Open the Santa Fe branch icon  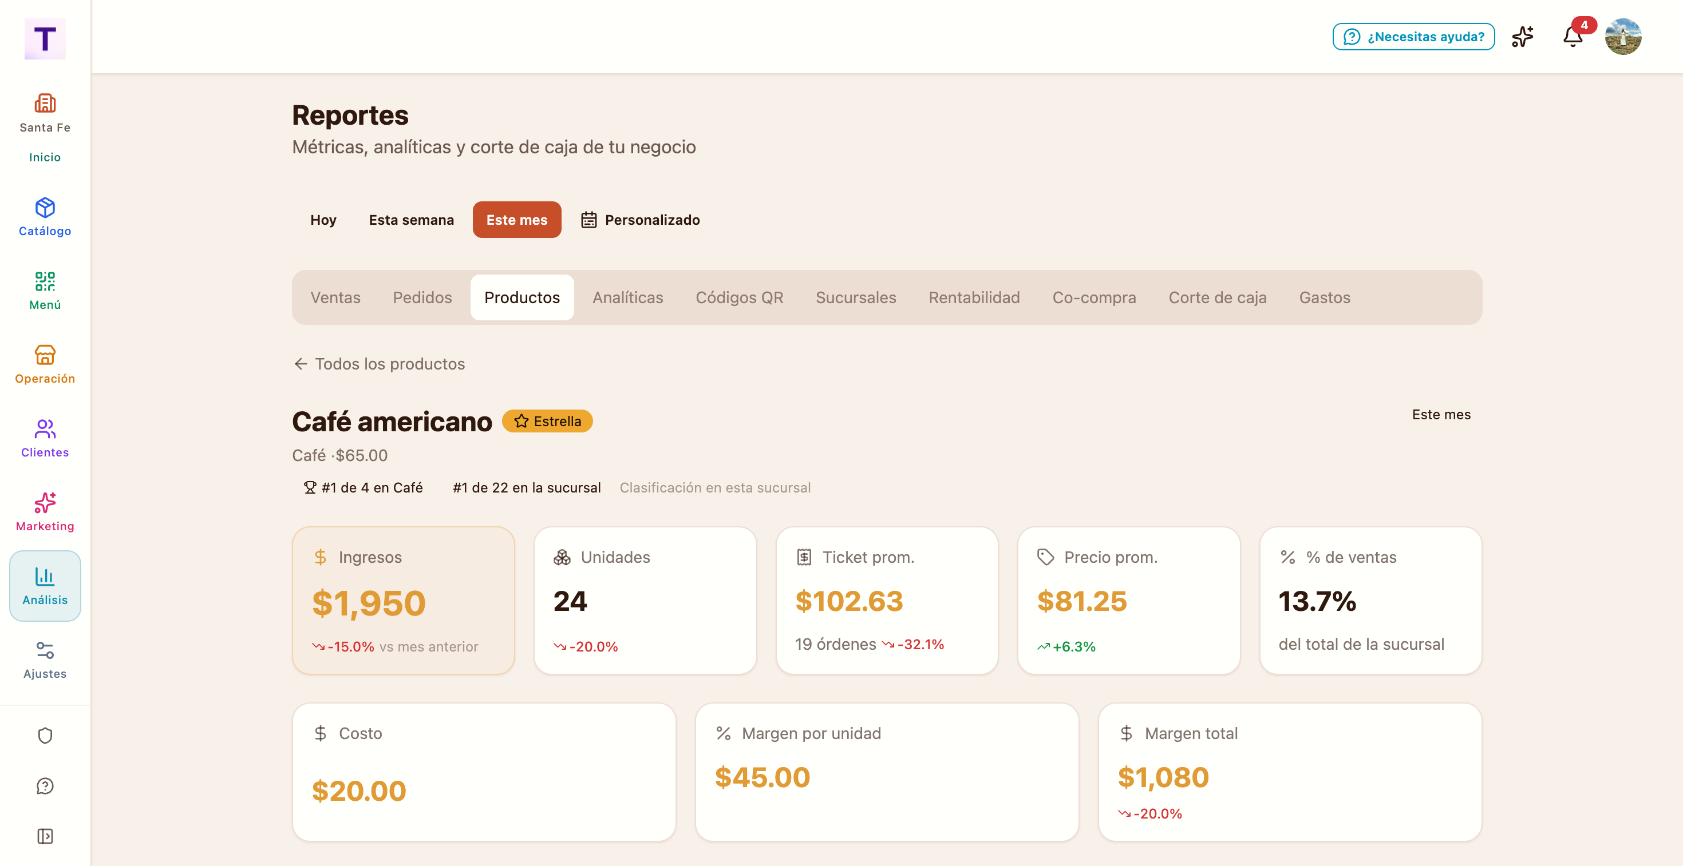45,103
